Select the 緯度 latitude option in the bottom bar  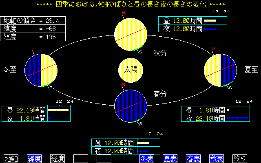pos(34,159)
